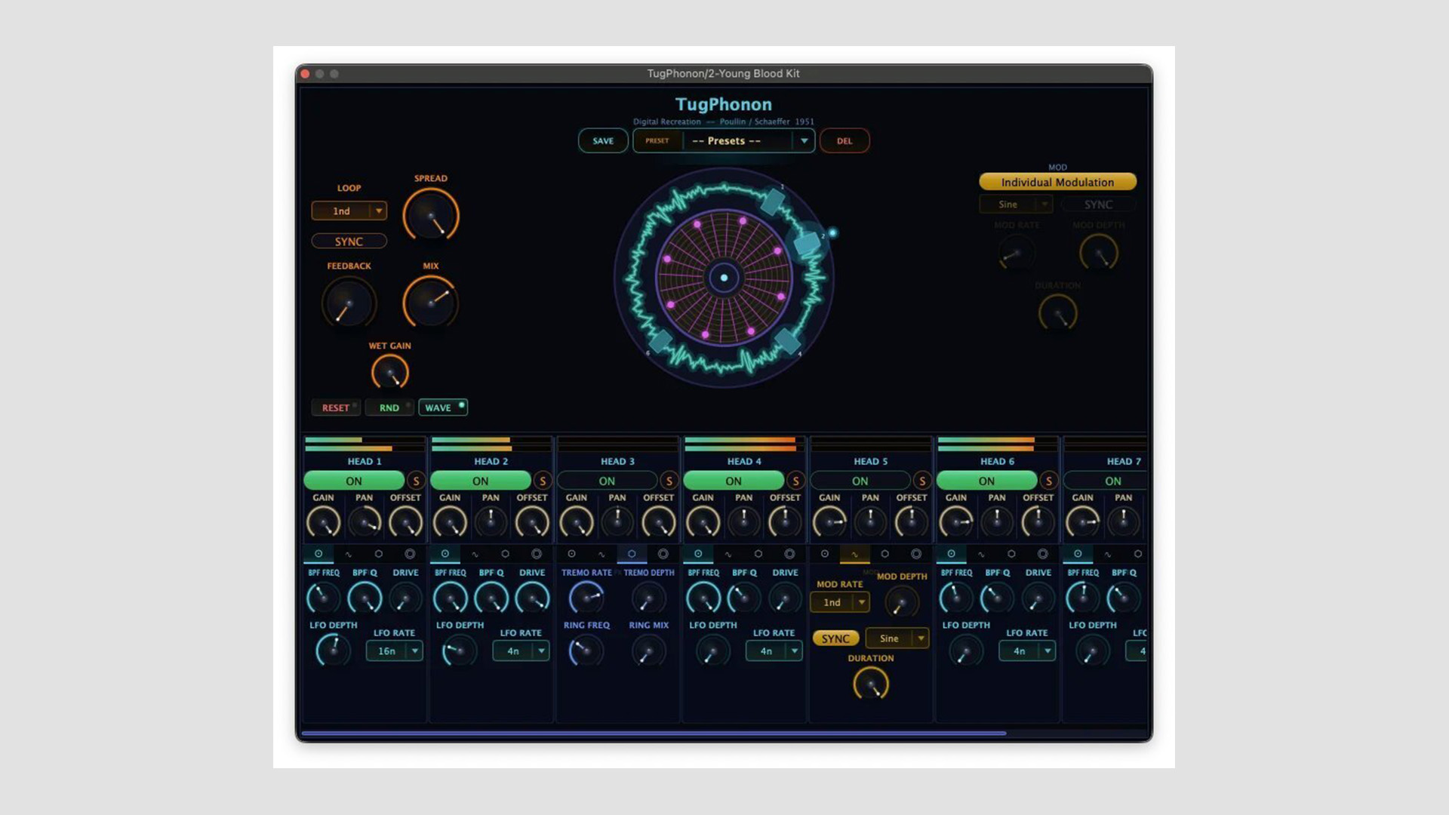Open Head 5 MOD RATE 1nd dropdown

coord(840,602)
